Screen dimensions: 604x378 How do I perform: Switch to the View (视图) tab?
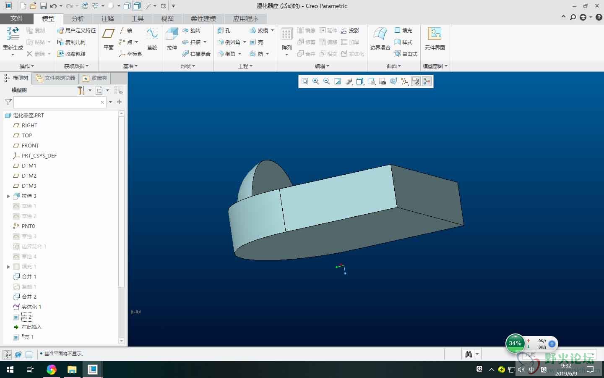[167, 18]
